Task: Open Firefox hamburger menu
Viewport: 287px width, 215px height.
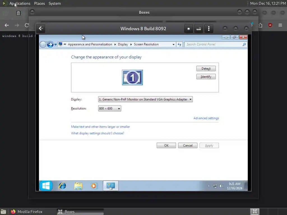Action: 280,25
